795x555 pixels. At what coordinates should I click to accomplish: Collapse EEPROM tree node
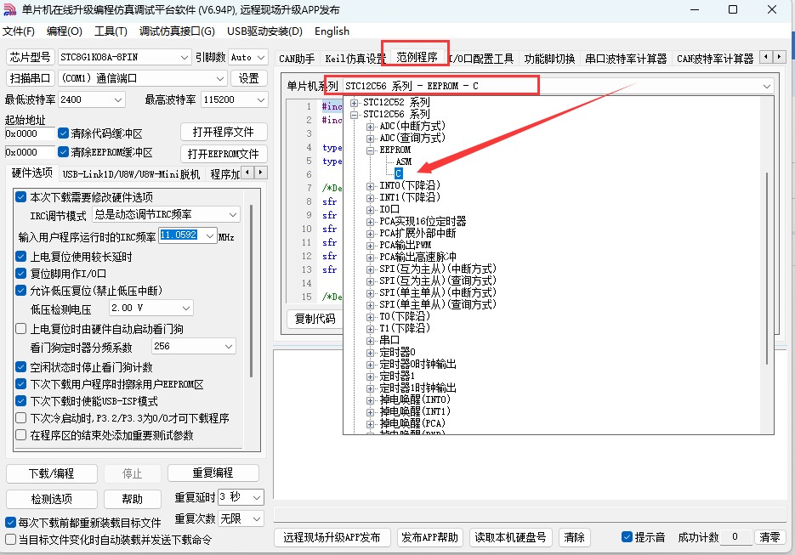click(x=370, y=150)
